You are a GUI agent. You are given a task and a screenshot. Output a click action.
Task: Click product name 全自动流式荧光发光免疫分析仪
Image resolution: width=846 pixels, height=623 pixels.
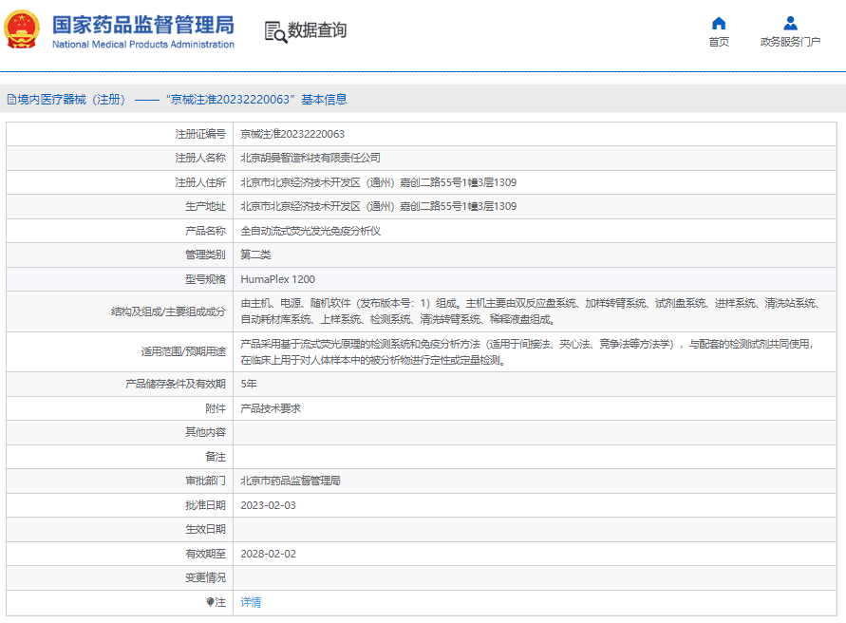pyautogui.click(x=310, y=231)
